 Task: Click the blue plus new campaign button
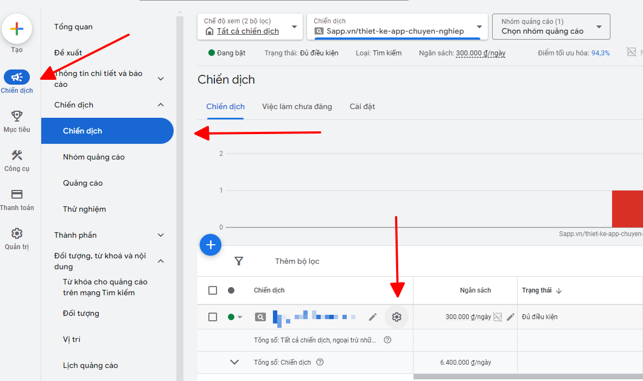point(211,245)
